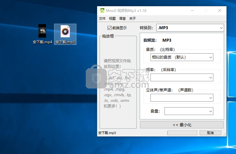Screen dimensions: 236x154
Task: Close the Moo0 window
Action: pos(220,10)
